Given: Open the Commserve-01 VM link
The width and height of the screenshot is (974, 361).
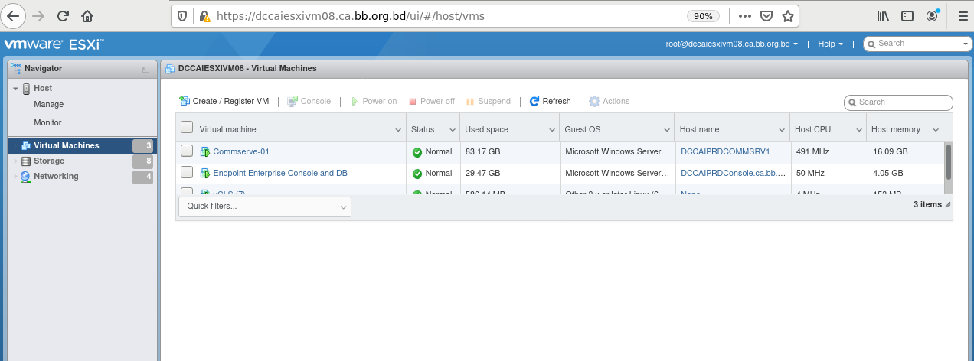Looking at the screenshot, I should (x=241, y=151).
